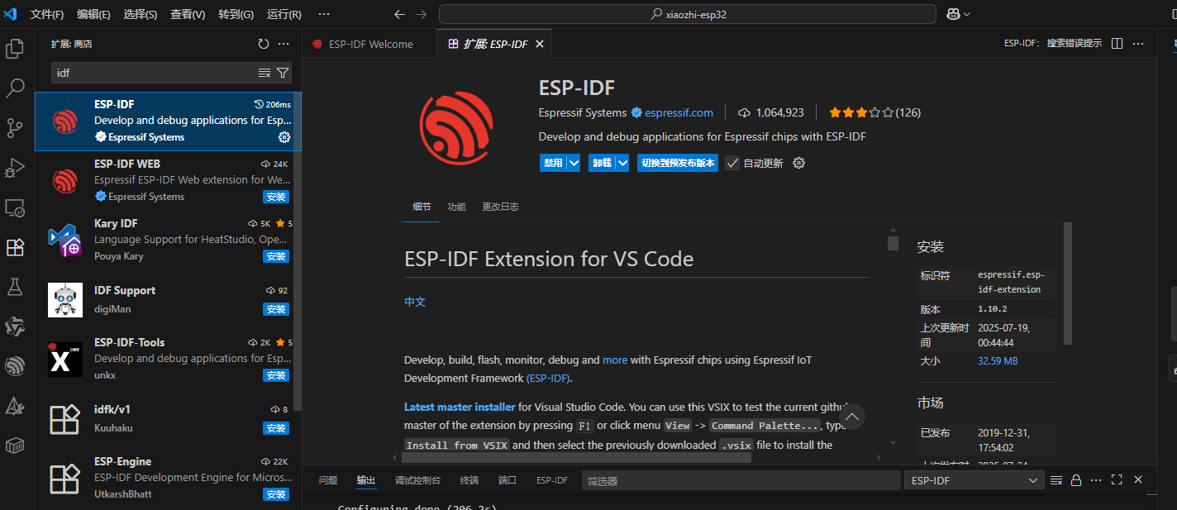Open the Run menu

[x=284, y=14]
